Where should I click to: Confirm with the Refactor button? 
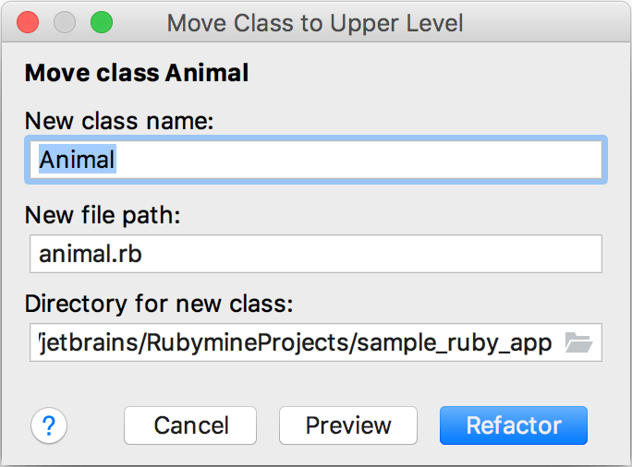click(x=513, y=425)
